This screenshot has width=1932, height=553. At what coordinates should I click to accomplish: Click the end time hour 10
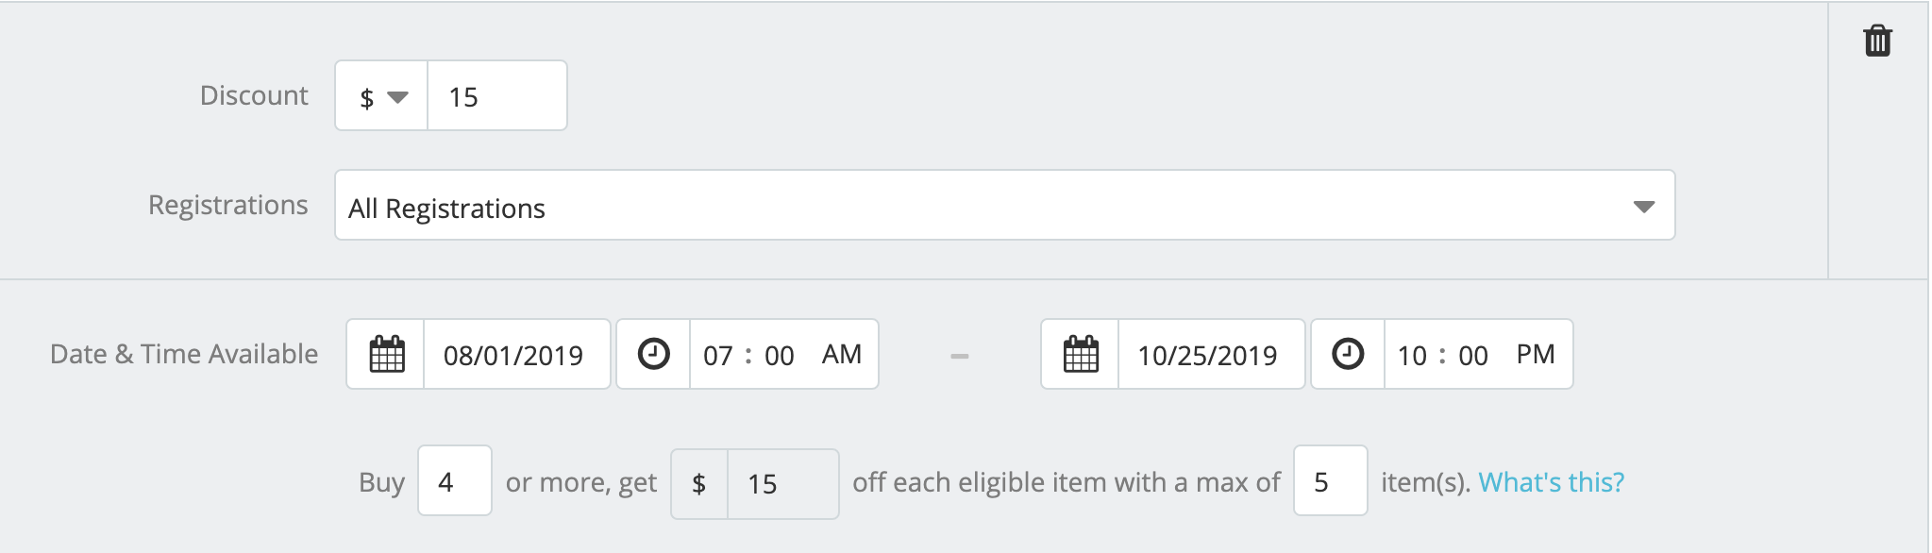(1412, 356)
